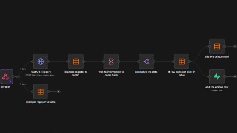Click the 'POST: http://host.docker.inte...' subtitle
This screenshot has width=237, height=133.
(x=40, y=75)
